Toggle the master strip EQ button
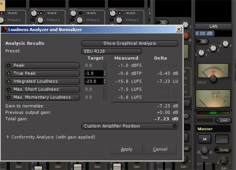The image size is (236, 170). 202,41
